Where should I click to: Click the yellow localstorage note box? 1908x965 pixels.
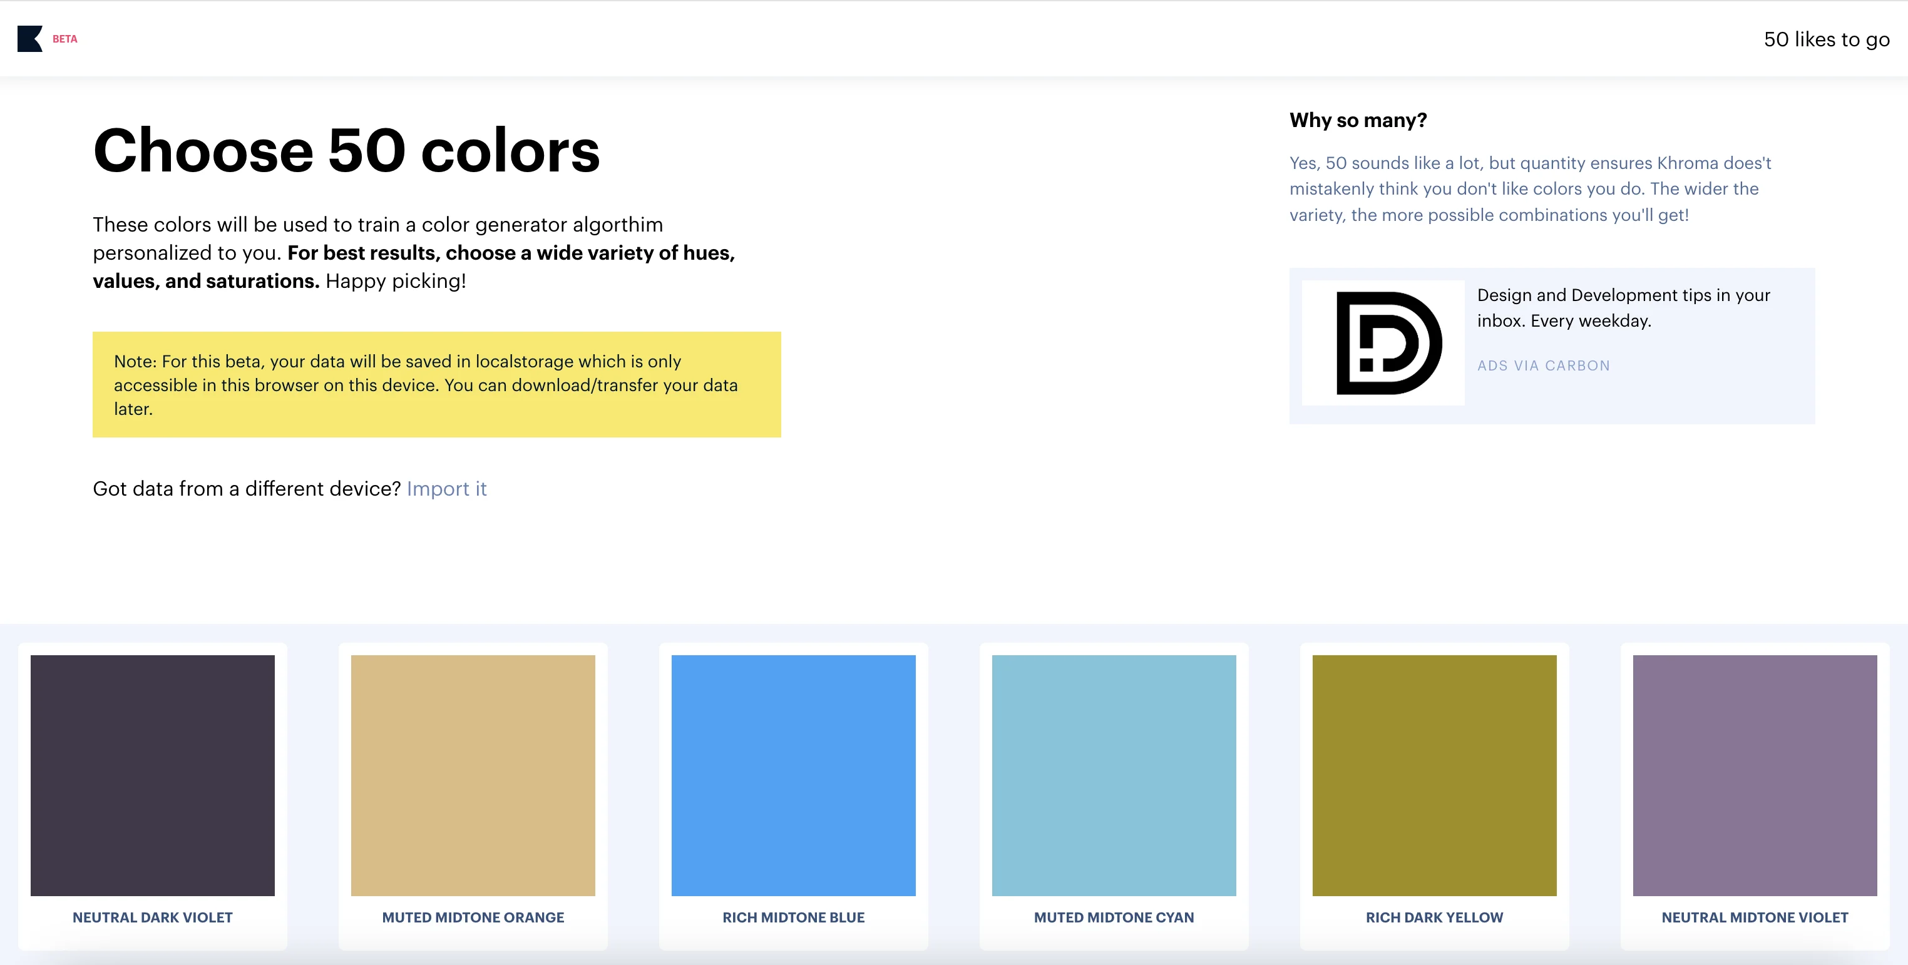point(436,384)
